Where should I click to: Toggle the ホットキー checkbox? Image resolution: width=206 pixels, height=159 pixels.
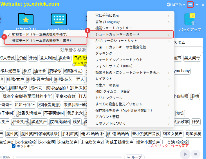[14, 146]
